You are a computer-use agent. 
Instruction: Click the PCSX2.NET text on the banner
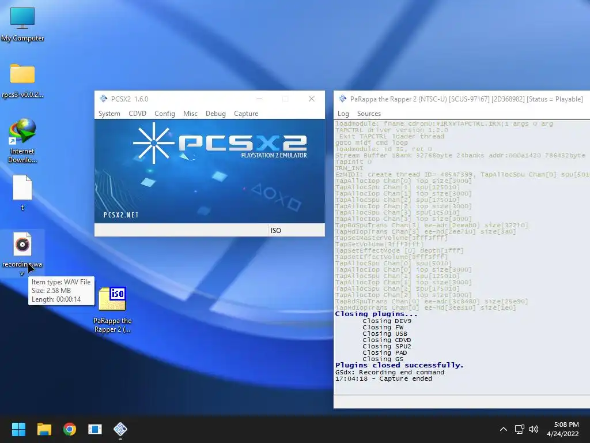[121, 215]
